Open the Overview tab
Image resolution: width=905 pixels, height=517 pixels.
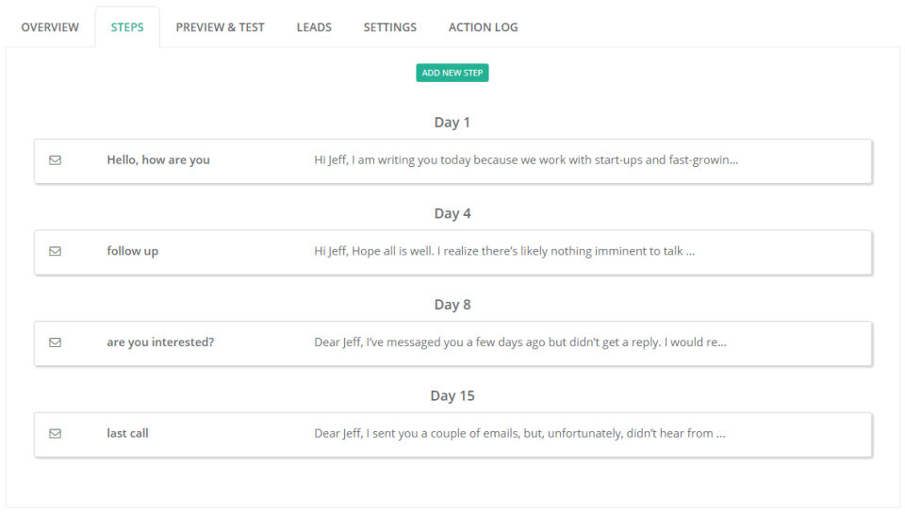coord(50,27)
